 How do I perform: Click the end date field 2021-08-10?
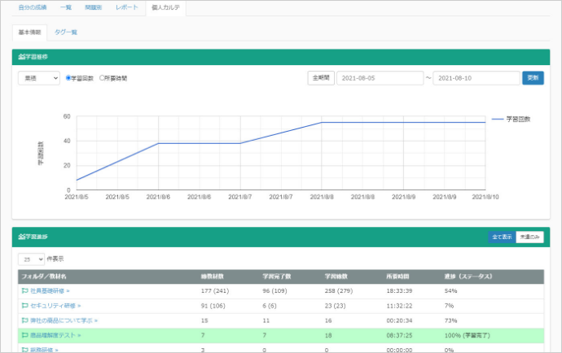pos(476,78)
